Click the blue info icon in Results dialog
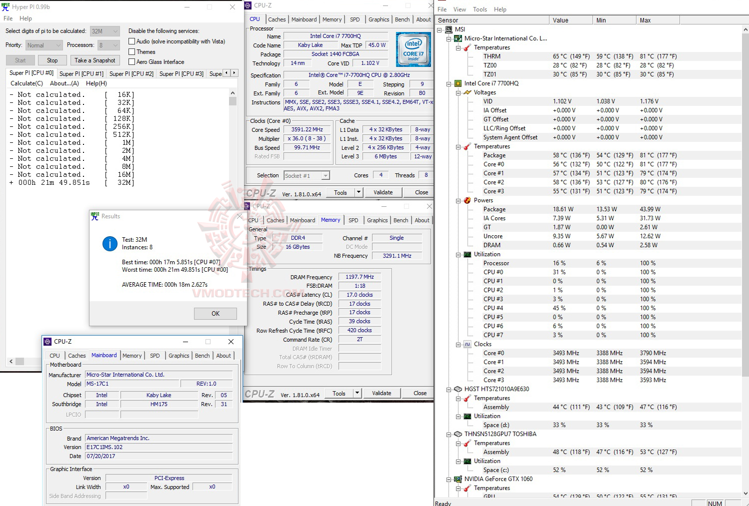This screenshot has width=749, height=506. coord(109,244)
